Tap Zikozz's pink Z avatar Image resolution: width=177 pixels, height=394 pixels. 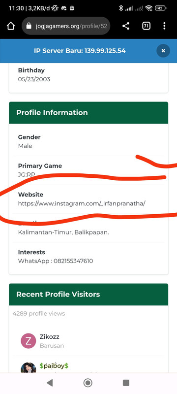coord(29,341)
